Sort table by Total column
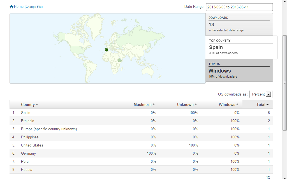Viewport: 287px width, 179px height. coord(262,104)
